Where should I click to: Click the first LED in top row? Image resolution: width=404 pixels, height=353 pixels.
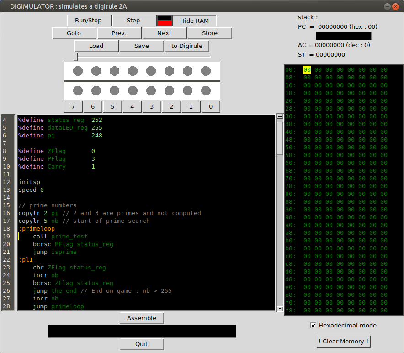78,71
